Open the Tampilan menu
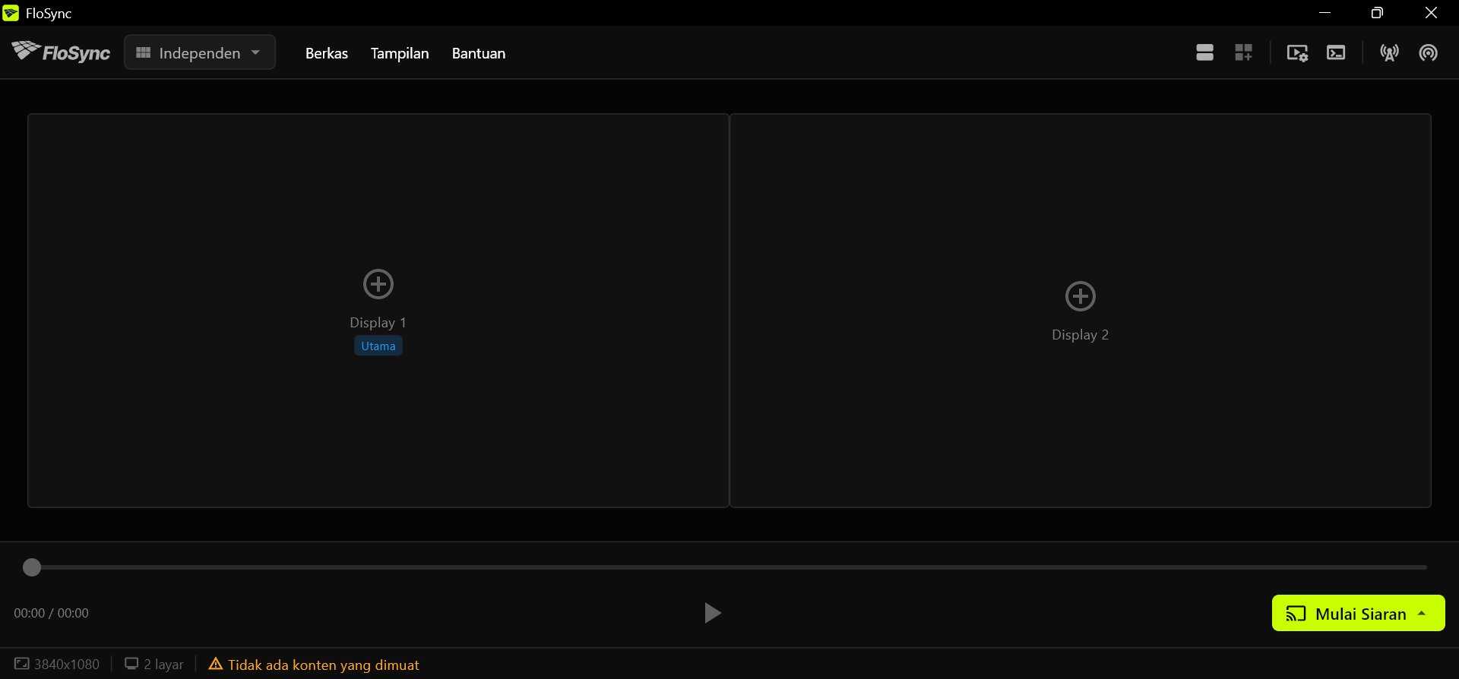The width and height of the screenshot is (1459, 679). pos(400,53)
